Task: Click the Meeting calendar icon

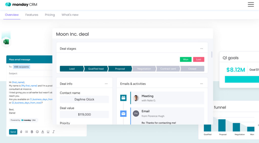Action: pos(123,98)
